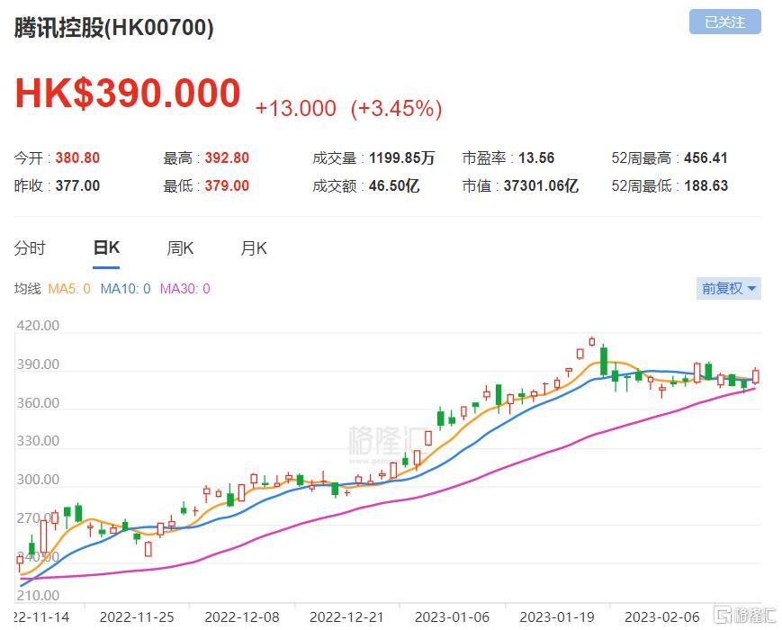Click the percent change (+3.45%)
782x630 pixels.
[x=397, y=108]
